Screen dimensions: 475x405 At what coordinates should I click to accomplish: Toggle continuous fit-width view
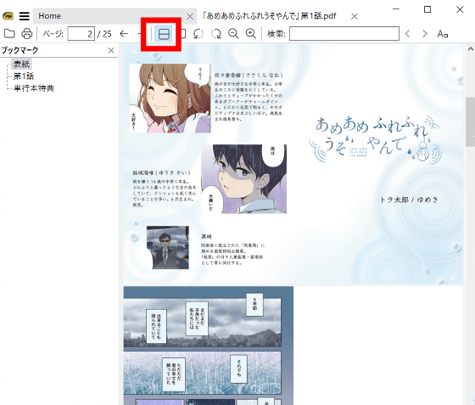(164, 34)
